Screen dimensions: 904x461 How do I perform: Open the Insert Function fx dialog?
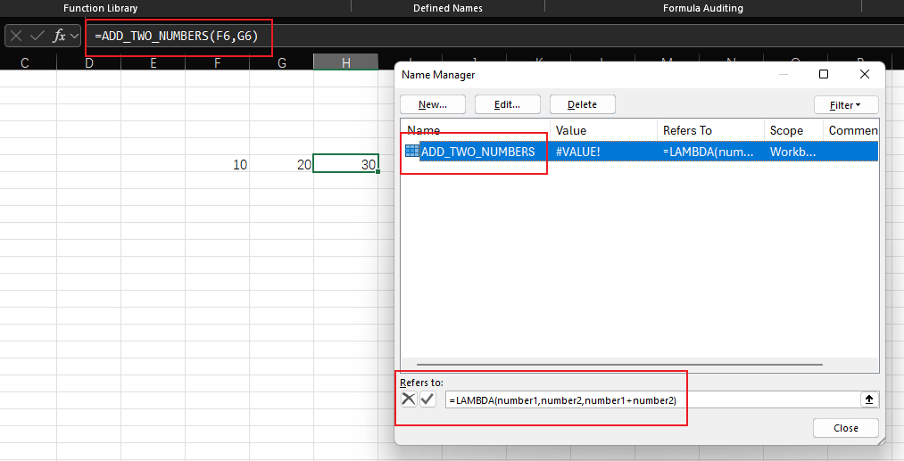pos(59,36)
